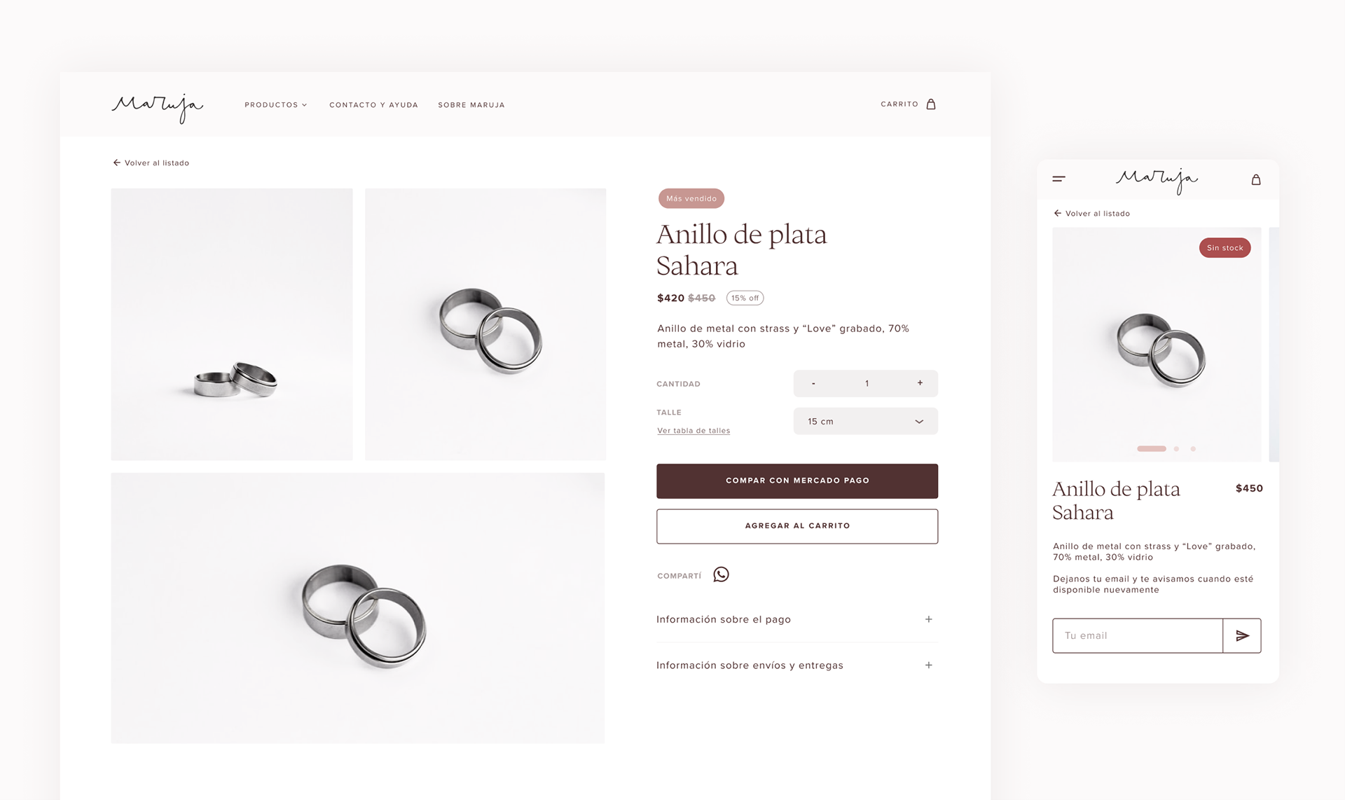This screenshot has width=1345, height=800.
Task: Go to Contacto y Ayuda page
Action: pyautogui.click(x=373, y=105)
